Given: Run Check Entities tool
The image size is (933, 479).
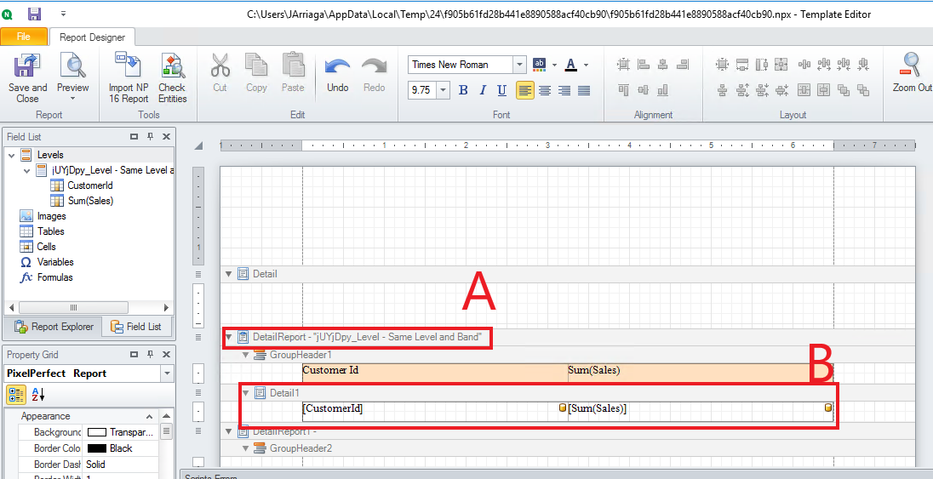Looking at the screenshot, I should tap(172, 78).
